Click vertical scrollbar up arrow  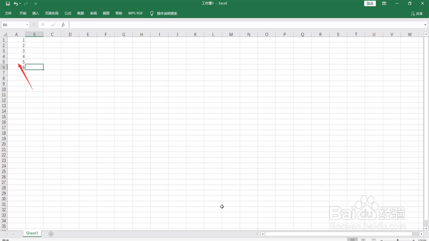tap(426, 34)
